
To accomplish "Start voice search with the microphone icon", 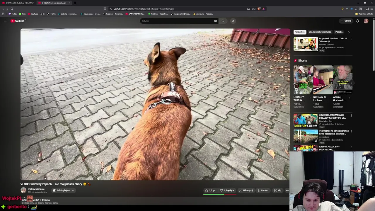I will pos(233,21).
